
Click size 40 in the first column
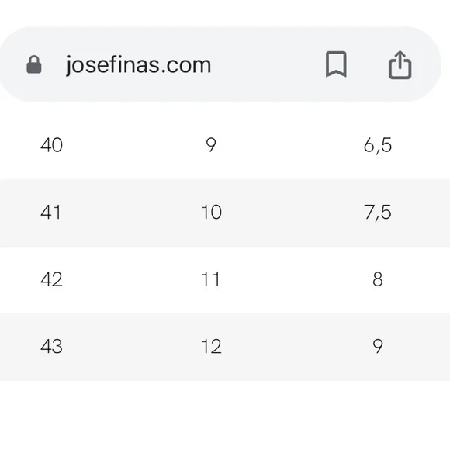pyautogui.click(x=52, y=145)
